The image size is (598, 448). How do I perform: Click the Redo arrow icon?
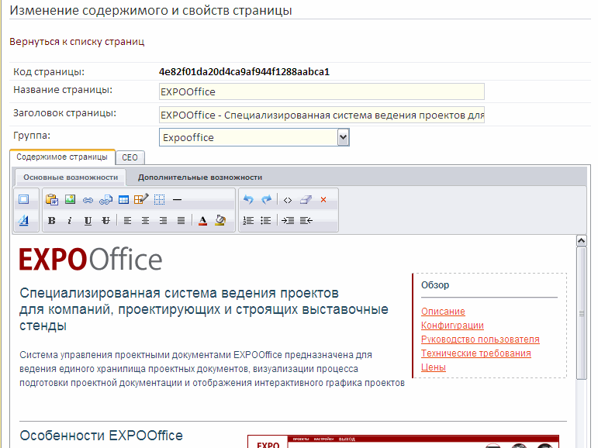[x=266, y=199]
